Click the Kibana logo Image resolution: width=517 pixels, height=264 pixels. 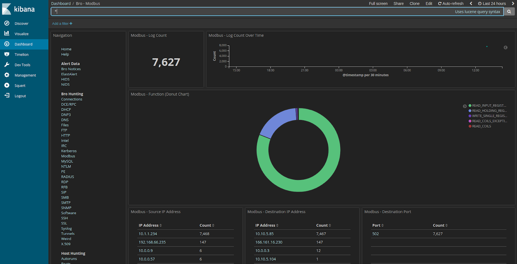18,9
